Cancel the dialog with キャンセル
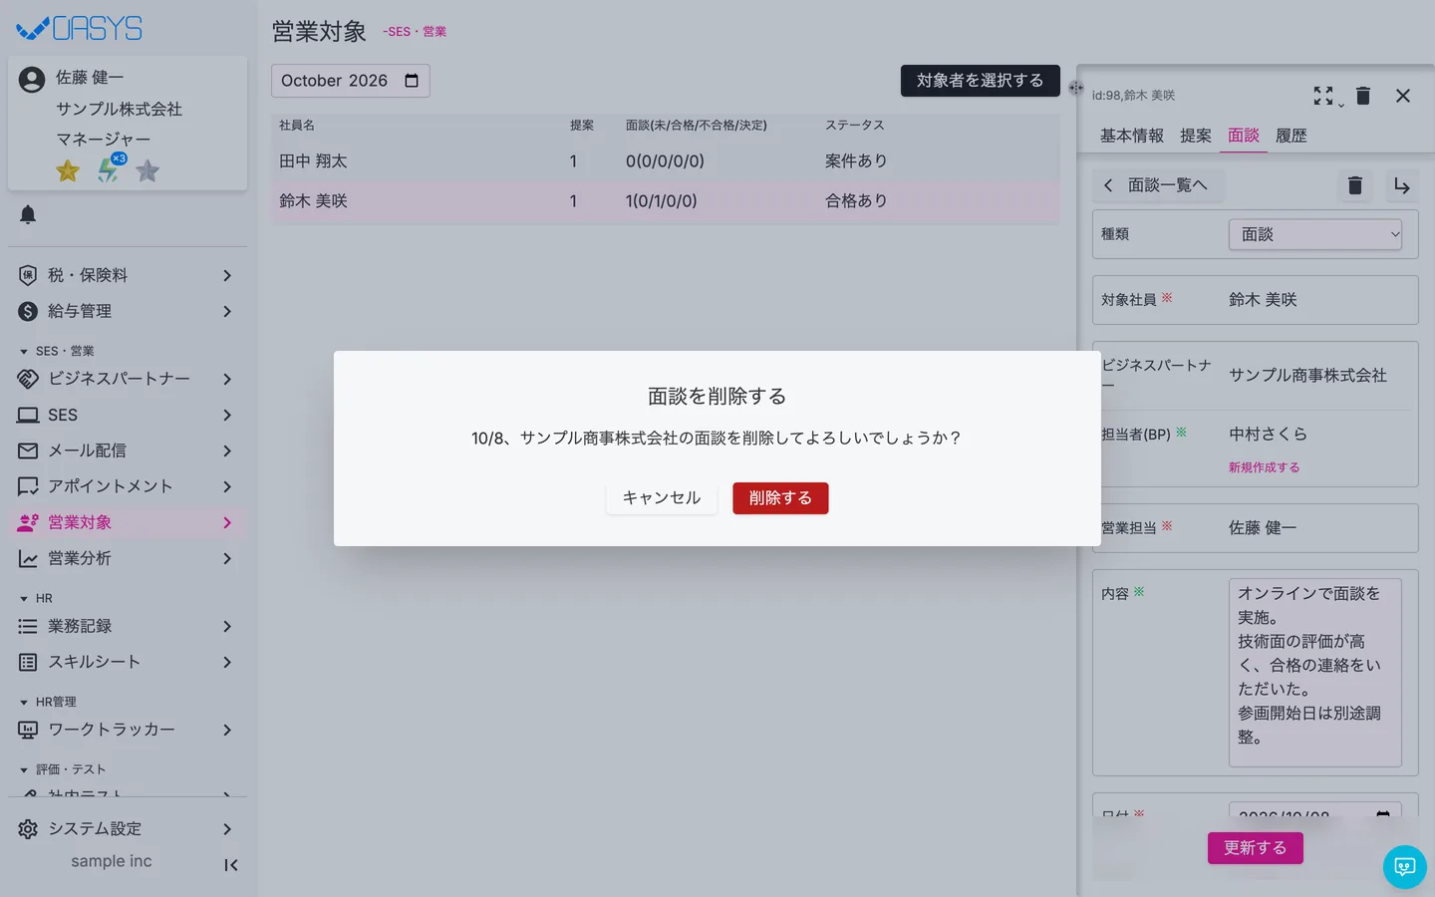The width and height of the screenshot is (1435, 897). 662,498
